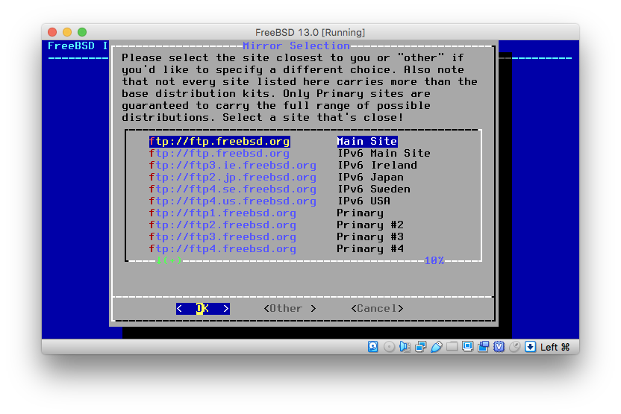Click the video capture status icon
This screenshot has width=621, height=414.
coord(484,347)
